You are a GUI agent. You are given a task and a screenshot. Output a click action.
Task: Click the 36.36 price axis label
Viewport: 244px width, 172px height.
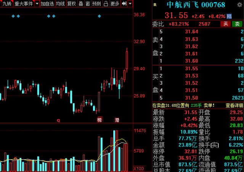coord(139,15)
